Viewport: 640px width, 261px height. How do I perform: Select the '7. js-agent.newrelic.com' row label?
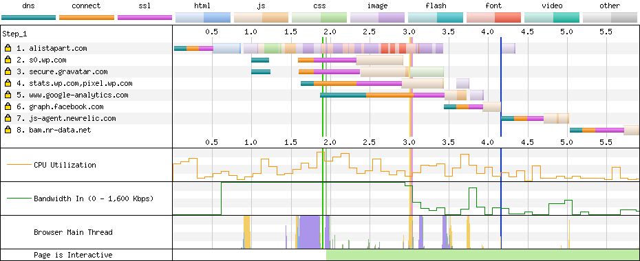point(66,119)
